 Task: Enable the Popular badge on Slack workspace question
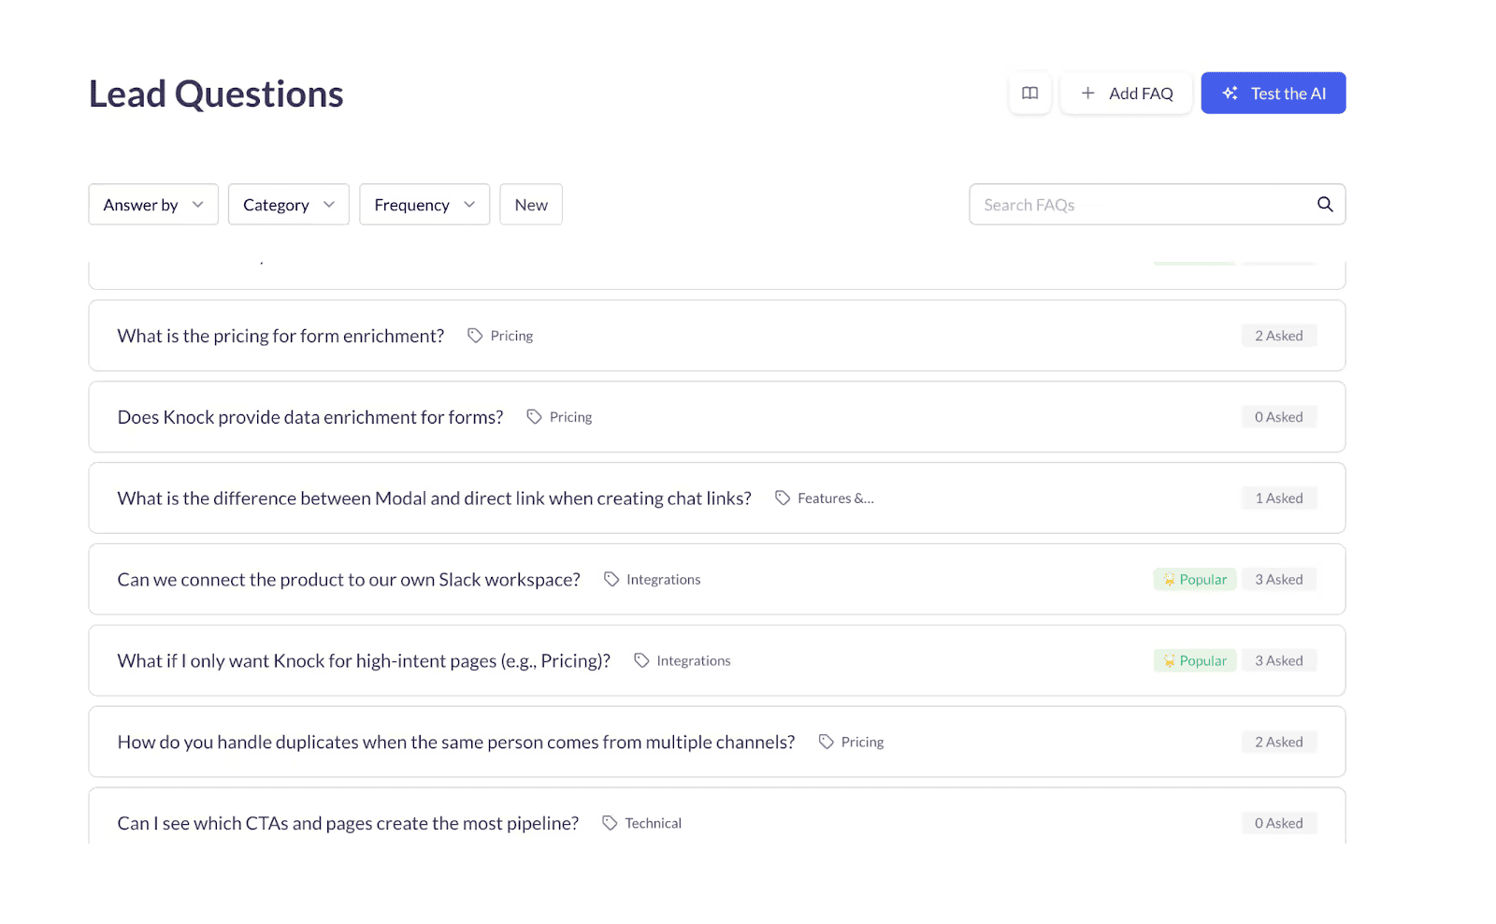[x=1194, y=579]
